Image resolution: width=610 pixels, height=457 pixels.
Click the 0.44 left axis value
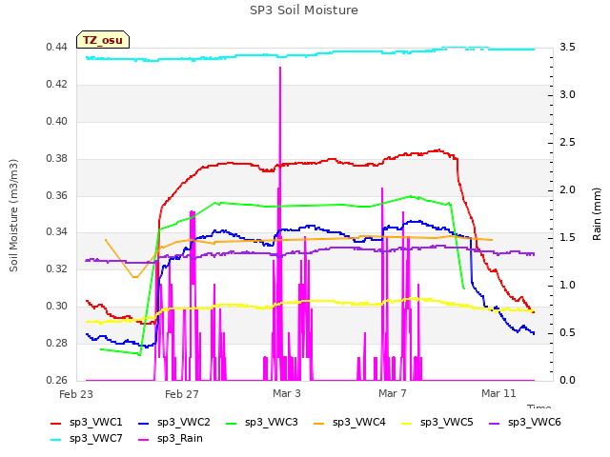coord(57,48)
